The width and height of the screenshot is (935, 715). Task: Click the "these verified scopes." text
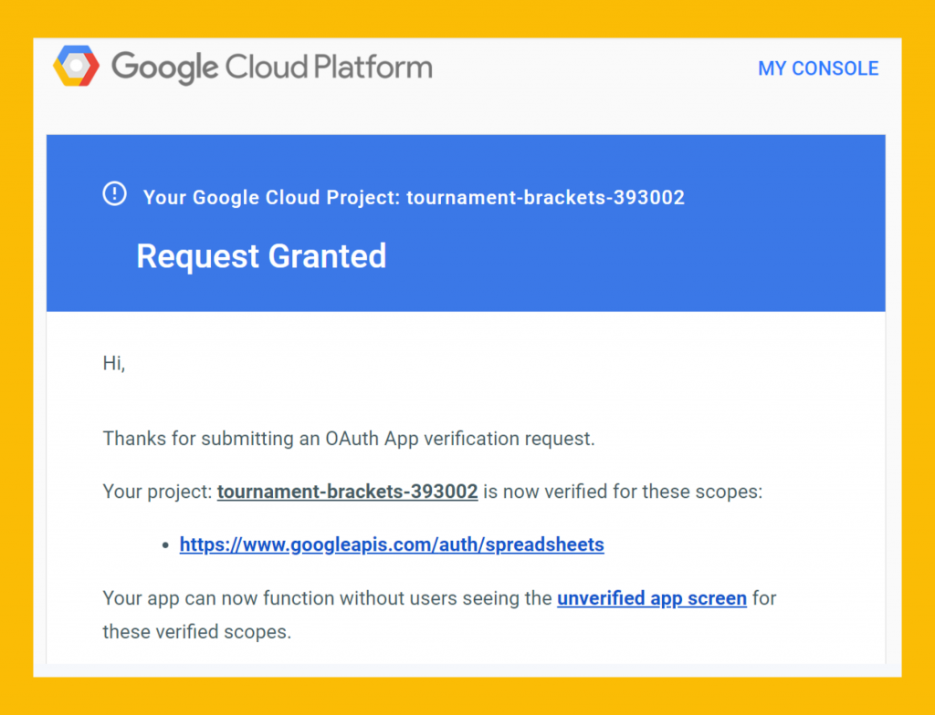click(x=197, y=632)
